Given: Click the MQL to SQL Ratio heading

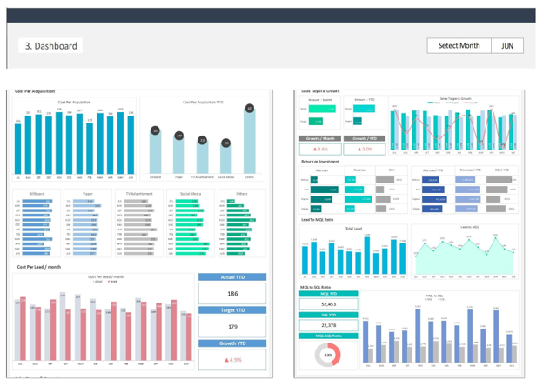Looking at the screenshot, I should point(316,287).
